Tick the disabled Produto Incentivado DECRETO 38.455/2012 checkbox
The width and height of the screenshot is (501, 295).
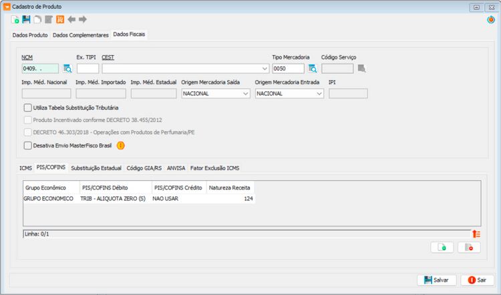(x=28, y=120)
